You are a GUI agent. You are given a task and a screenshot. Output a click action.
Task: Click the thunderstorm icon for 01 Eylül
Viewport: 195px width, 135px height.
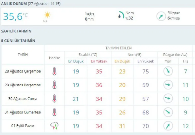point(54,126)
